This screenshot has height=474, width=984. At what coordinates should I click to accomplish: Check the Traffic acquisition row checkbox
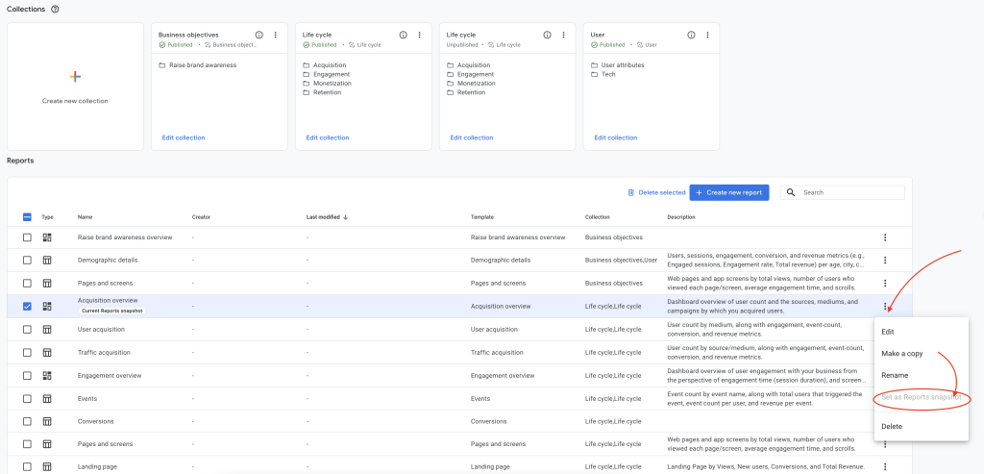coord(27,353)
